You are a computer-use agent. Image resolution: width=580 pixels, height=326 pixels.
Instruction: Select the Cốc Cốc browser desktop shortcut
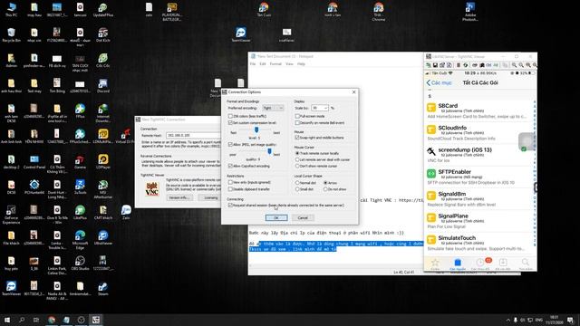coord(102,61)
